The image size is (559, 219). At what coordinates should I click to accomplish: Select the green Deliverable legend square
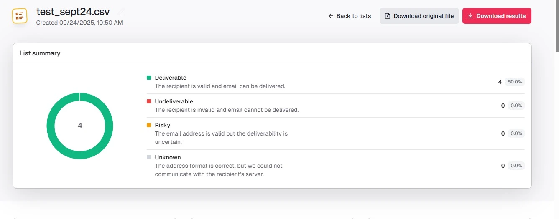149,78
